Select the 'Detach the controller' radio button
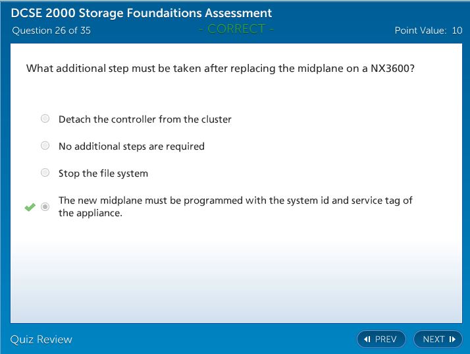The width and height of the screenshot is (470, 354). 45,119
